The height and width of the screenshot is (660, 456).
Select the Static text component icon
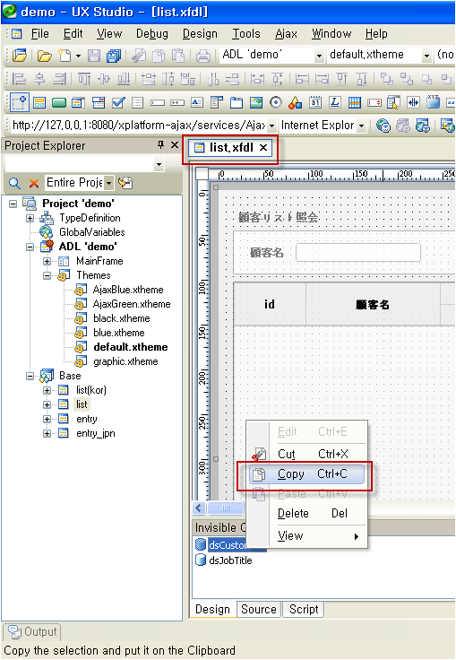[x=335, y=102]
